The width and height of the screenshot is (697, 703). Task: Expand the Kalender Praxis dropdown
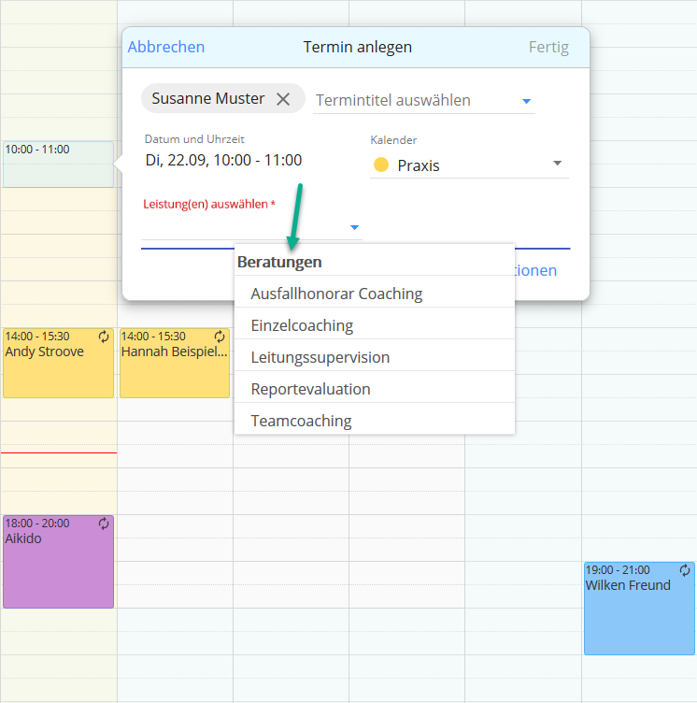tap(558, 164)
